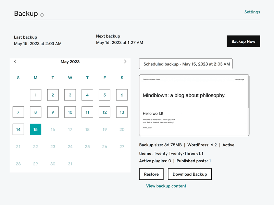Open the Settings link
274x205 pixels.
point(252,12)
